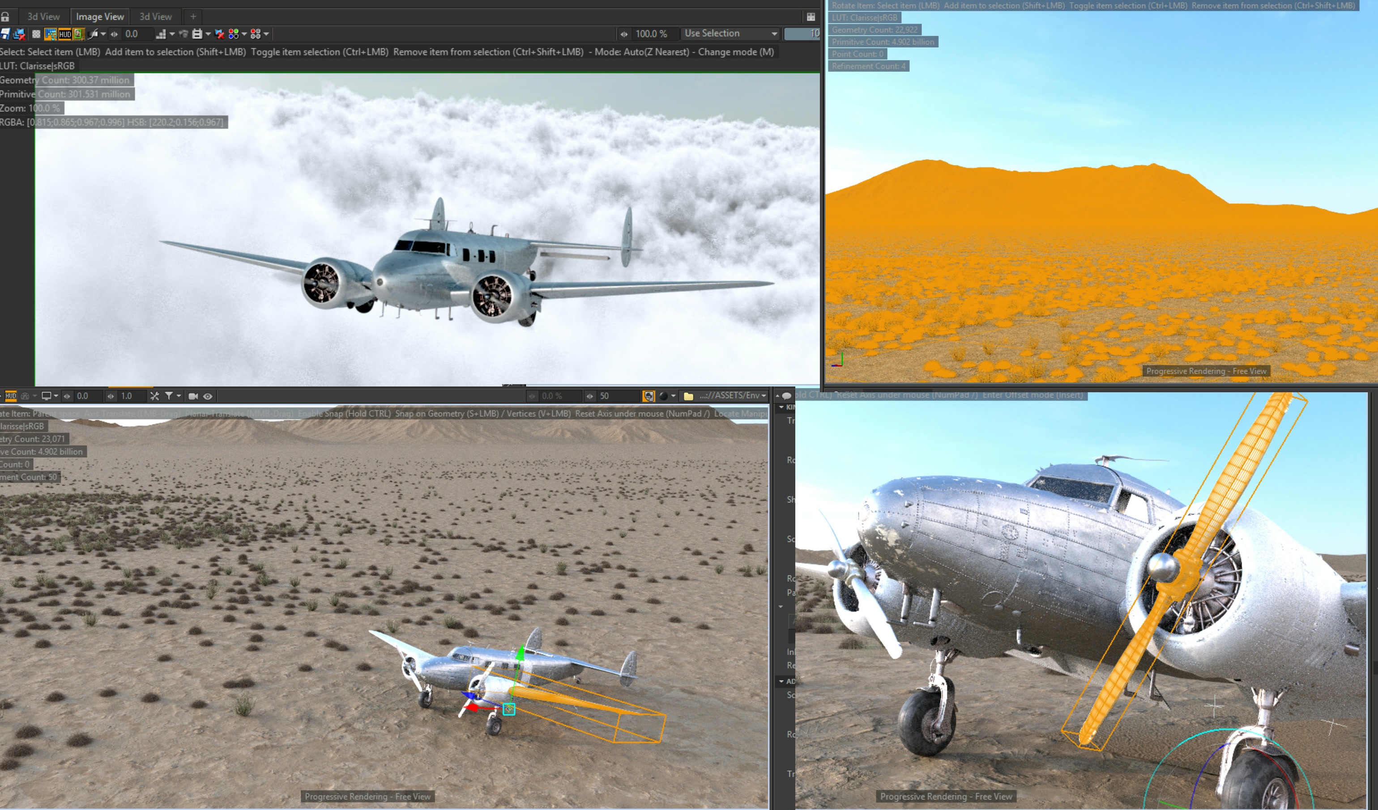Open the dropdown beside the monitor icon

tap(56, 396)
